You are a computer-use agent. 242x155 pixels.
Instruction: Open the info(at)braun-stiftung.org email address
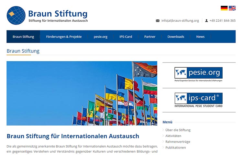coord(180,20)
